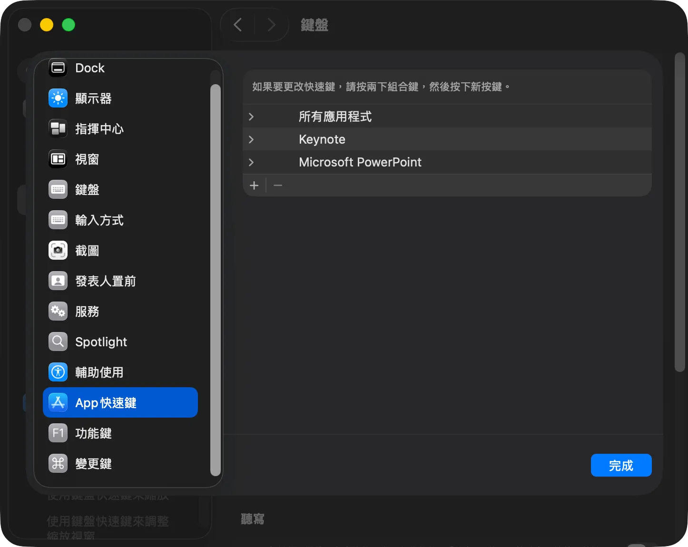Expand the Keynote shortcuts list
The height and width of the screenshot is (547, 688).
coord(251,139)
